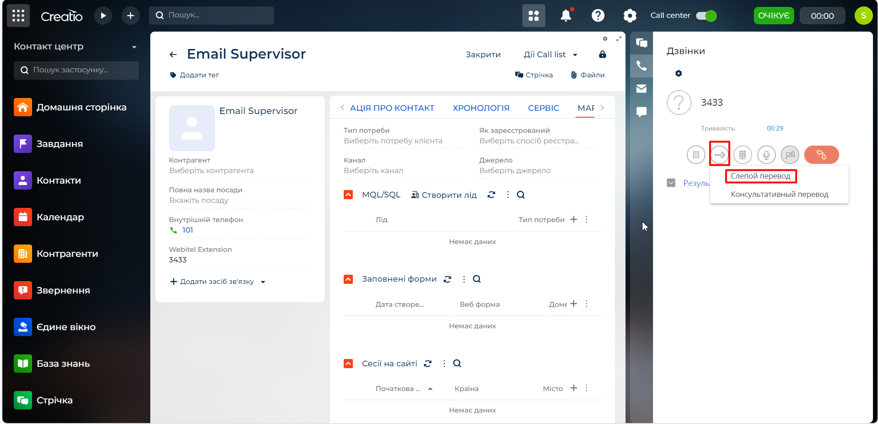Go back with the arrow next to Email Supervisor

point(173,54)
